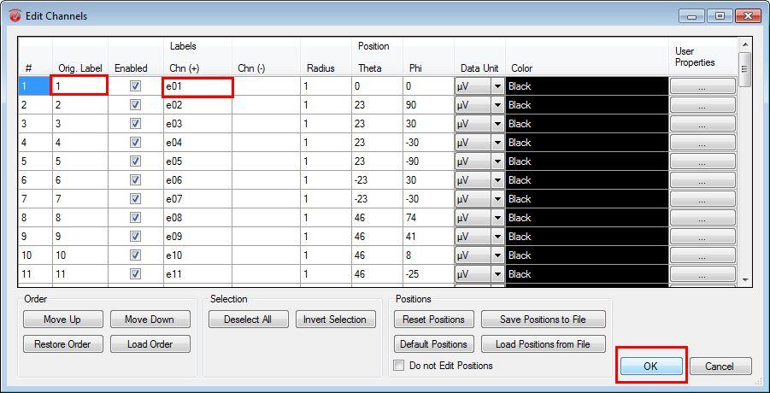Open Data Unit dropdown for row e10

pos(497,255)
